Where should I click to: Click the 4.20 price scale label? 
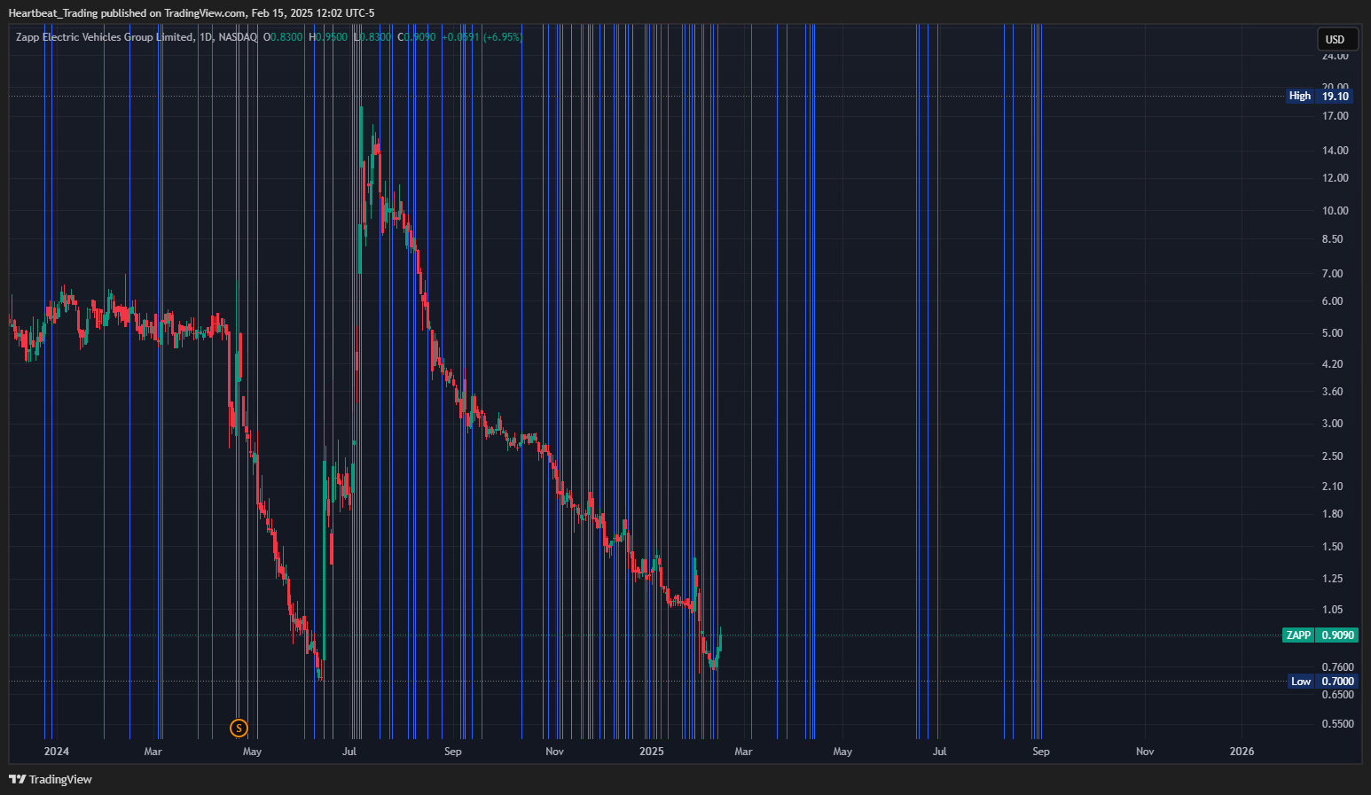(x=1332, y=364)
